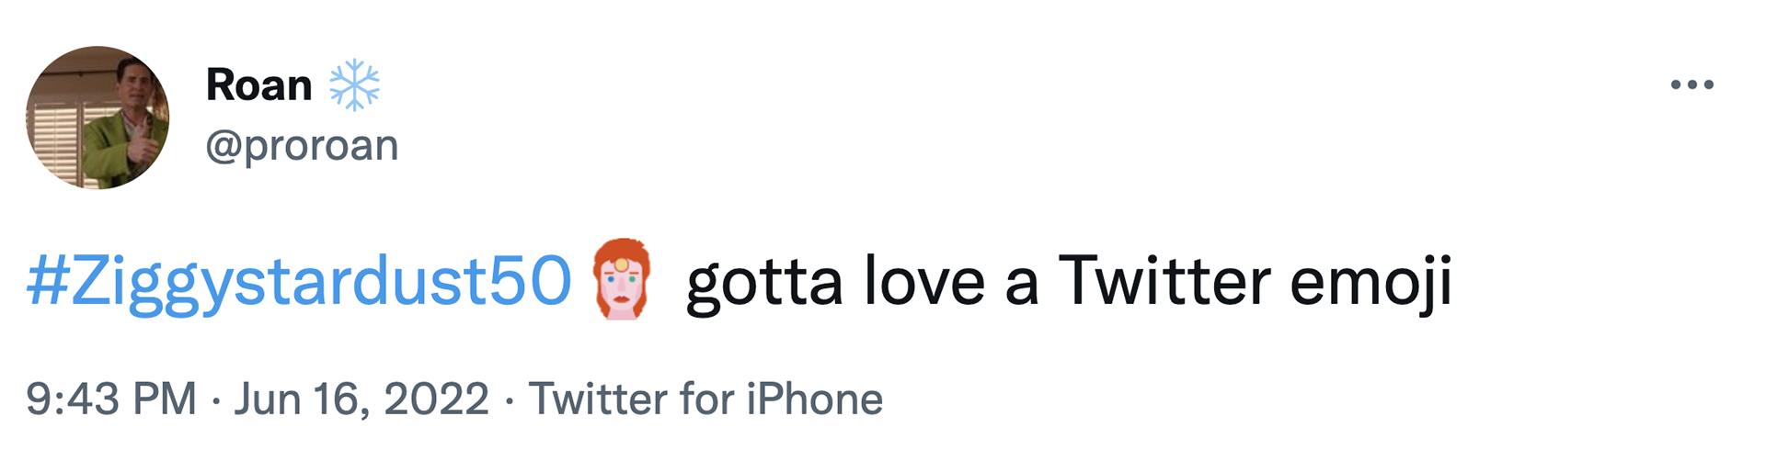Viewport: 1766px width, 461px height.
Task: Click the word 'emoji' in the tweet
Action: [1370, 283]
